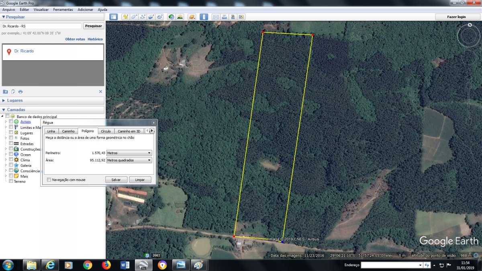Click the Salvar button in Régua dialog
Screen dimensions: 482x271
click(116, 180)
